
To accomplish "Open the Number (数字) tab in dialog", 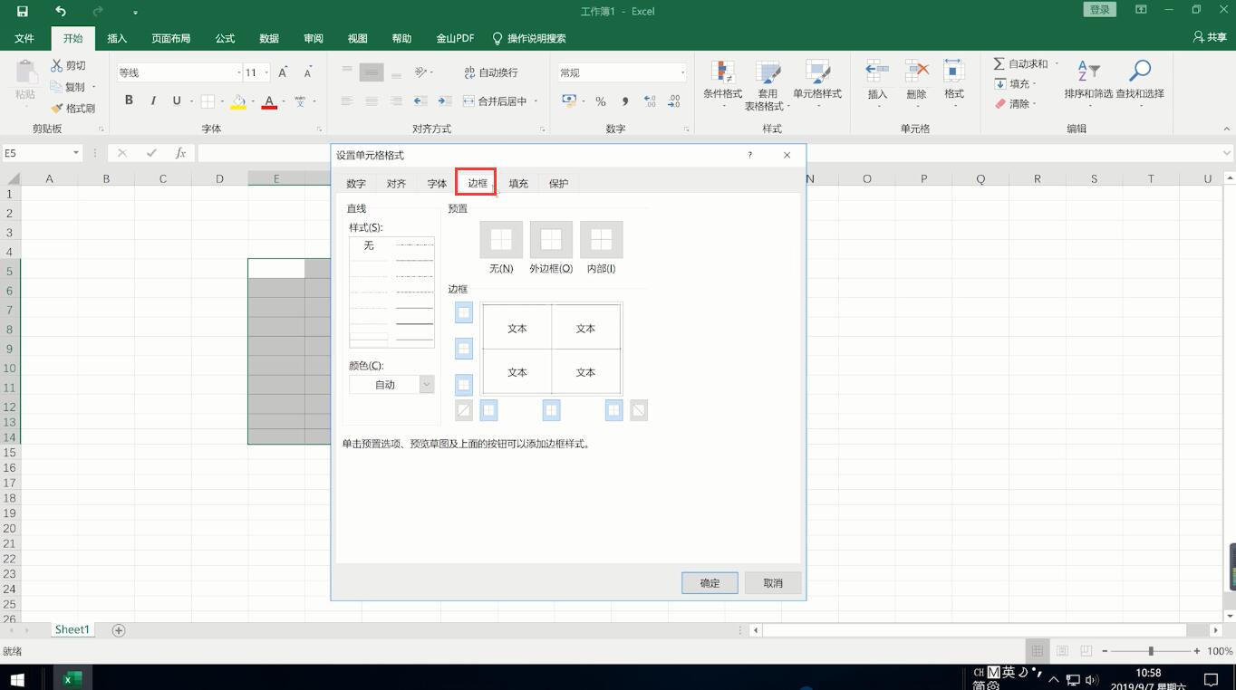I will [x=356, y=183].
